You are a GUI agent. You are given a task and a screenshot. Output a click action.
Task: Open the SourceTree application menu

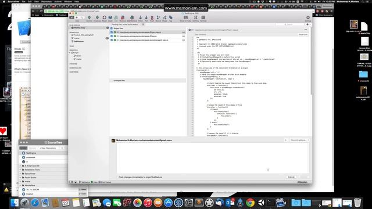(x=13, y=1)
